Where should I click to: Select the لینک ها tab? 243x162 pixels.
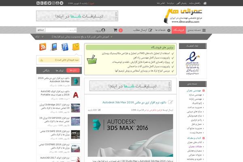point(60,70)
